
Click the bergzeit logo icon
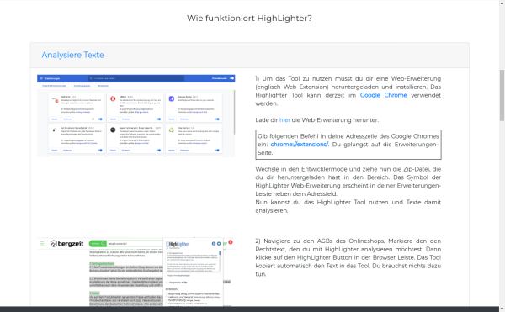pyautogui.click(x=54, y=244)
